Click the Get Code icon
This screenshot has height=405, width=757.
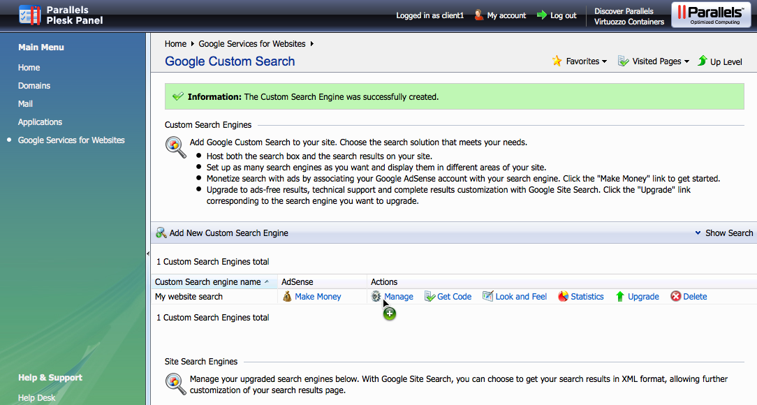(x=430, y=297)
